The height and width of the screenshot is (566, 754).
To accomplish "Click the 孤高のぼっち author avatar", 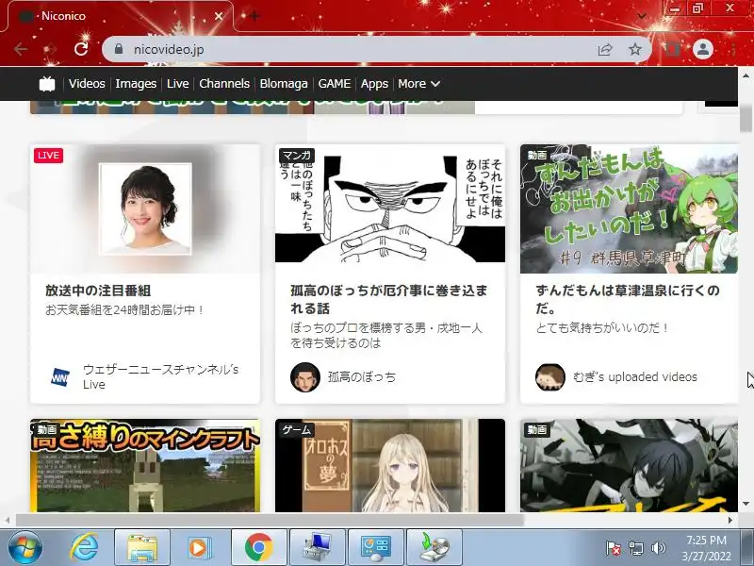I will coord(305,377).
